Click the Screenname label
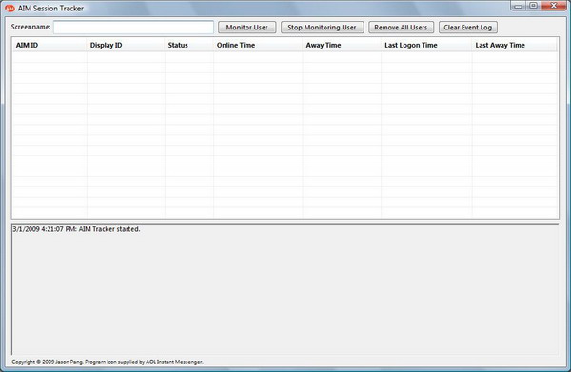This screenshot has height=372, width=571. pos(31,27)
